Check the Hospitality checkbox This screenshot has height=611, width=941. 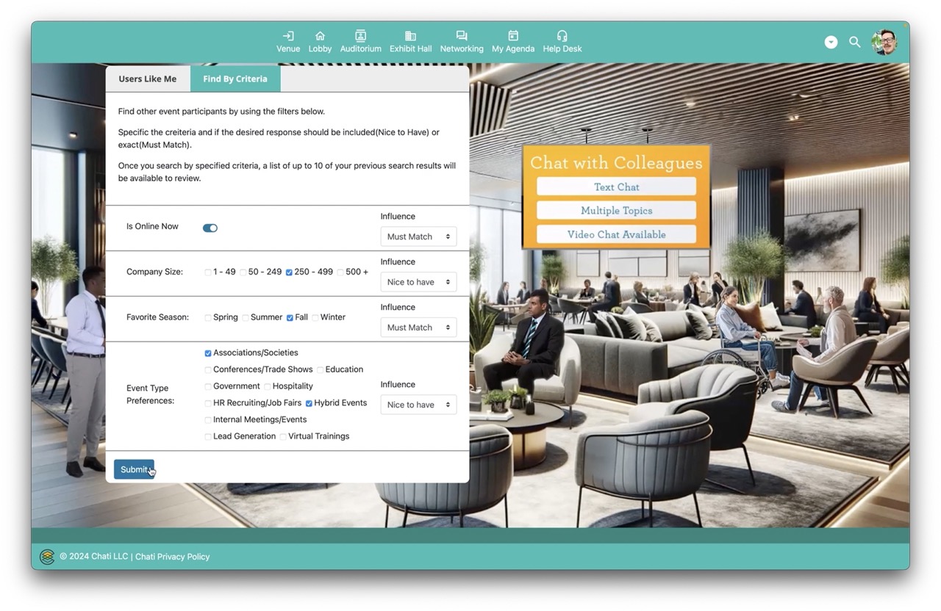(x=268, y=386)
